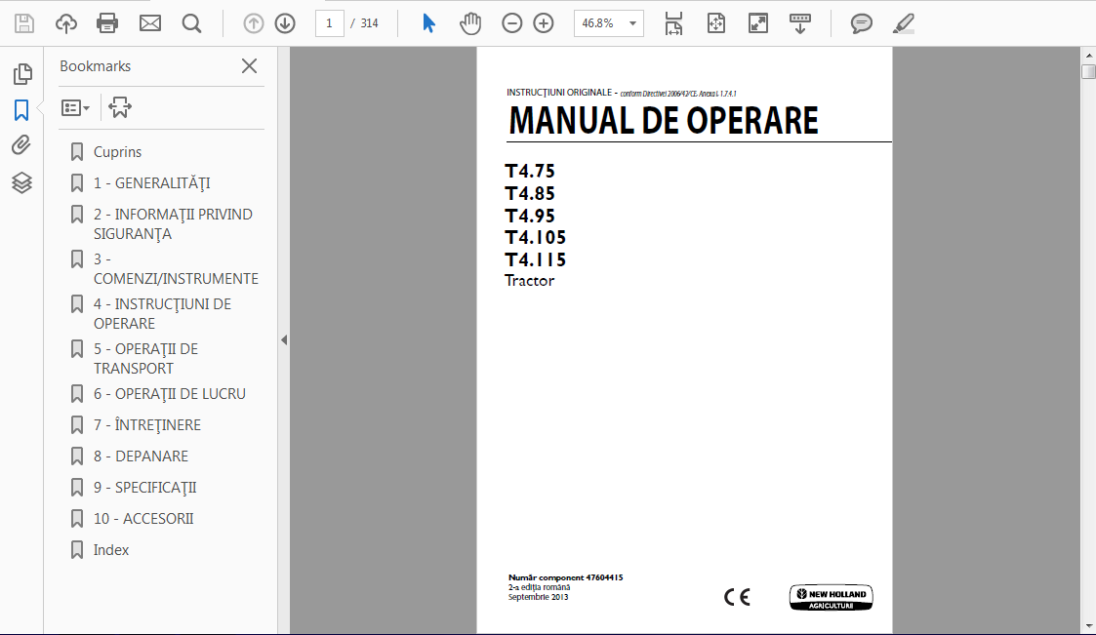Click the page number field showing 1
Image resolution: width=1096 pixels, height=635 pixels.
[x=329, y=23]
